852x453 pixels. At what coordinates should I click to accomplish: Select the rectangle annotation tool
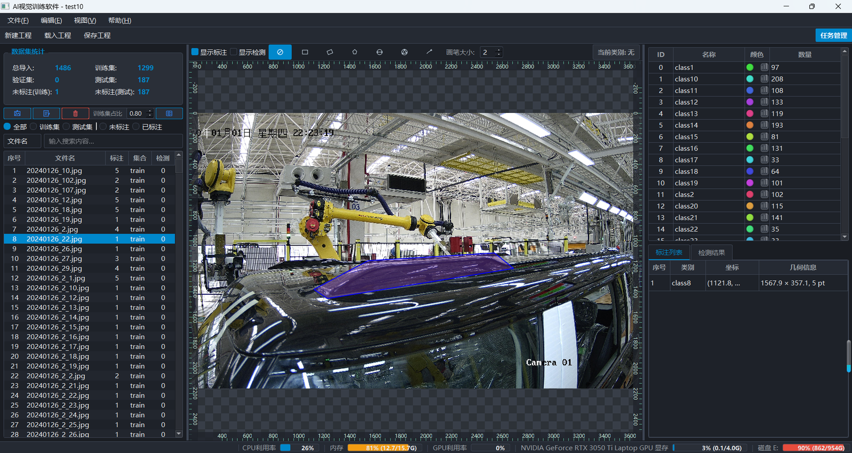pos(305,52)
